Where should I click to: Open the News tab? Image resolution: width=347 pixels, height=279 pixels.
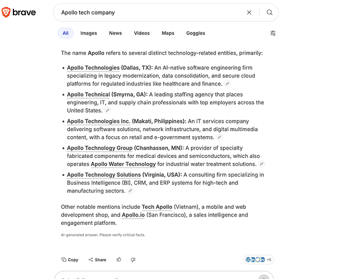click(x=115, y=33)
